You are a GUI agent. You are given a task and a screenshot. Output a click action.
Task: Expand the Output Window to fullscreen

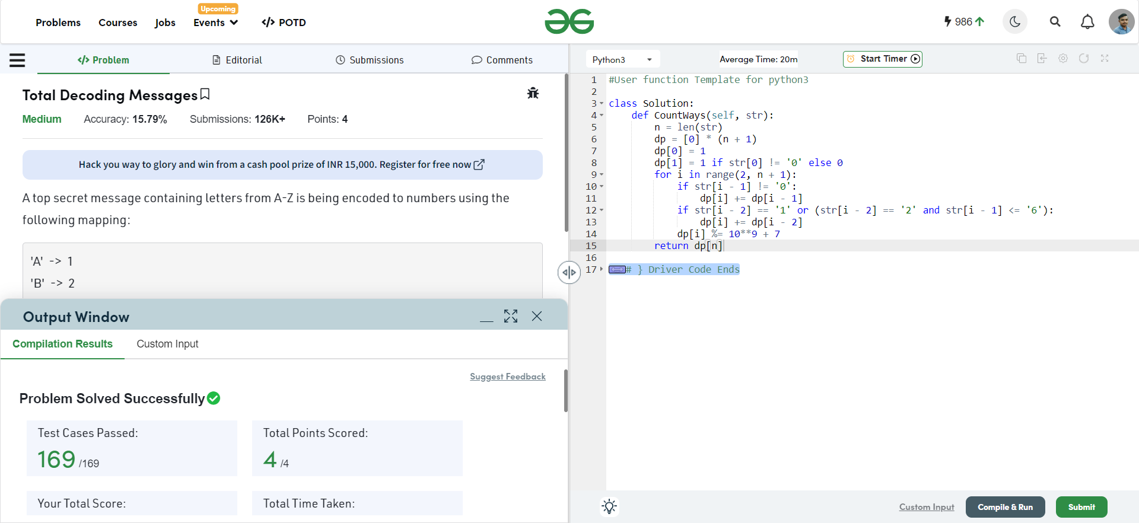(511, 316)
